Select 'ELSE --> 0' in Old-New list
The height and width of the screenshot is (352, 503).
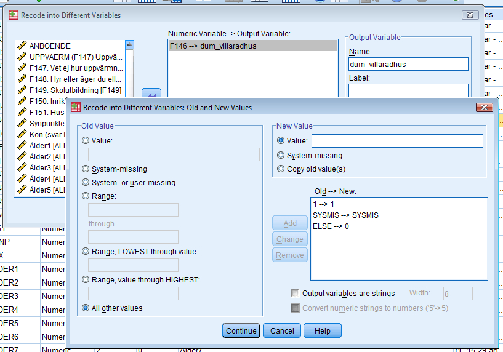pyautogui.click(x=331, y=226)
